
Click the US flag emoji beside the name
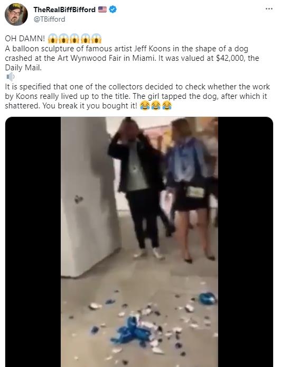(102, 10)
